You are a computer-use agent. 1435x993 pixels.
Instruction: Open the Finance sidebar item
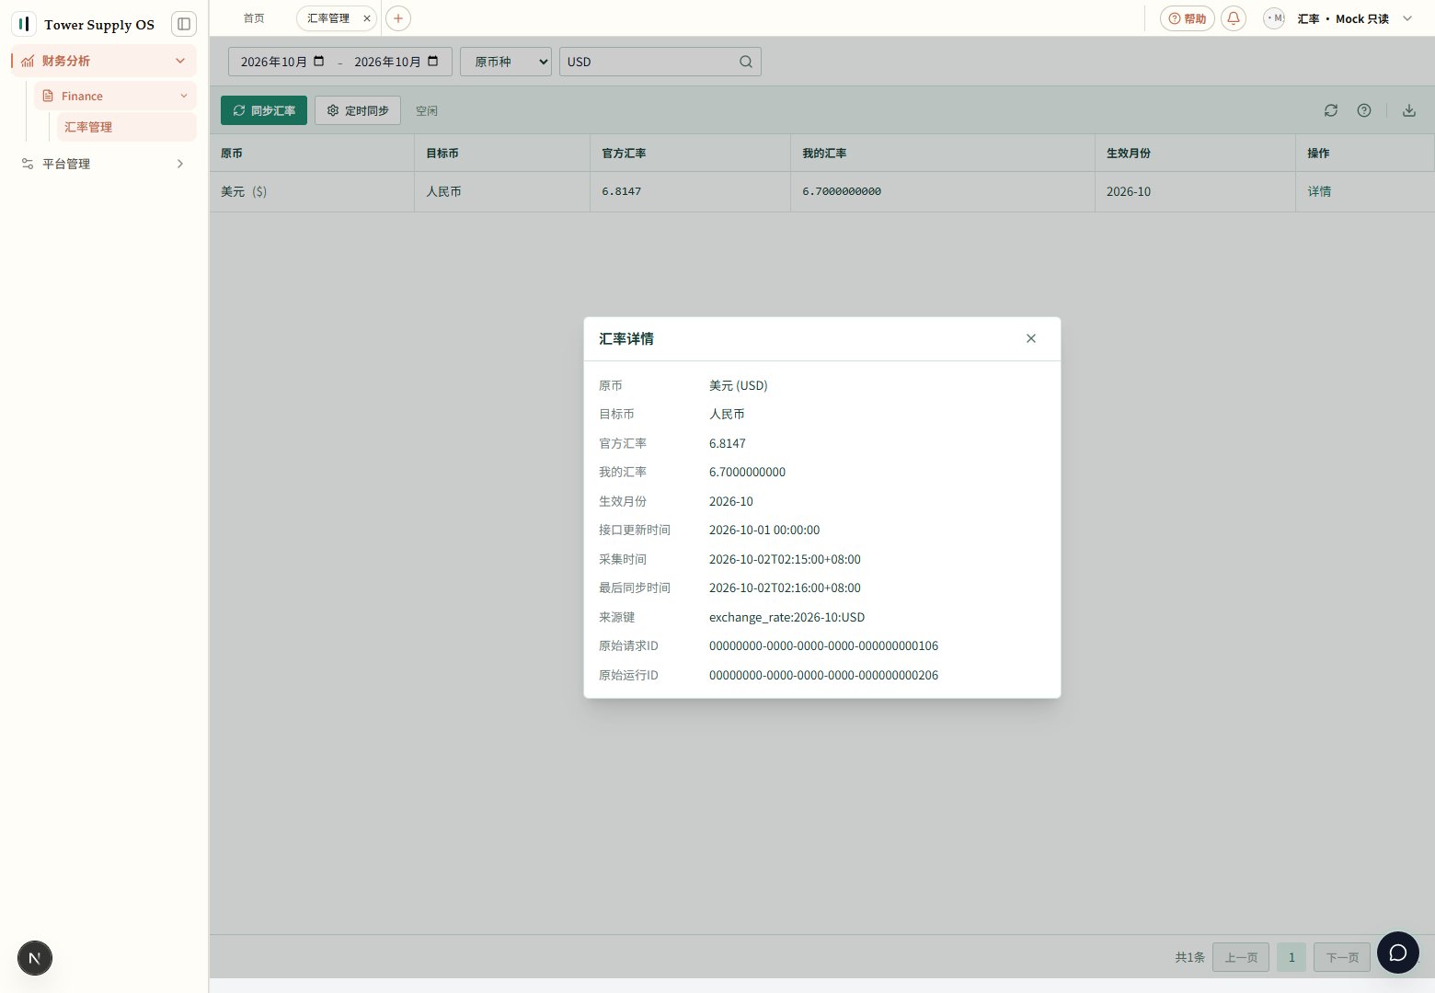[115, 96]
